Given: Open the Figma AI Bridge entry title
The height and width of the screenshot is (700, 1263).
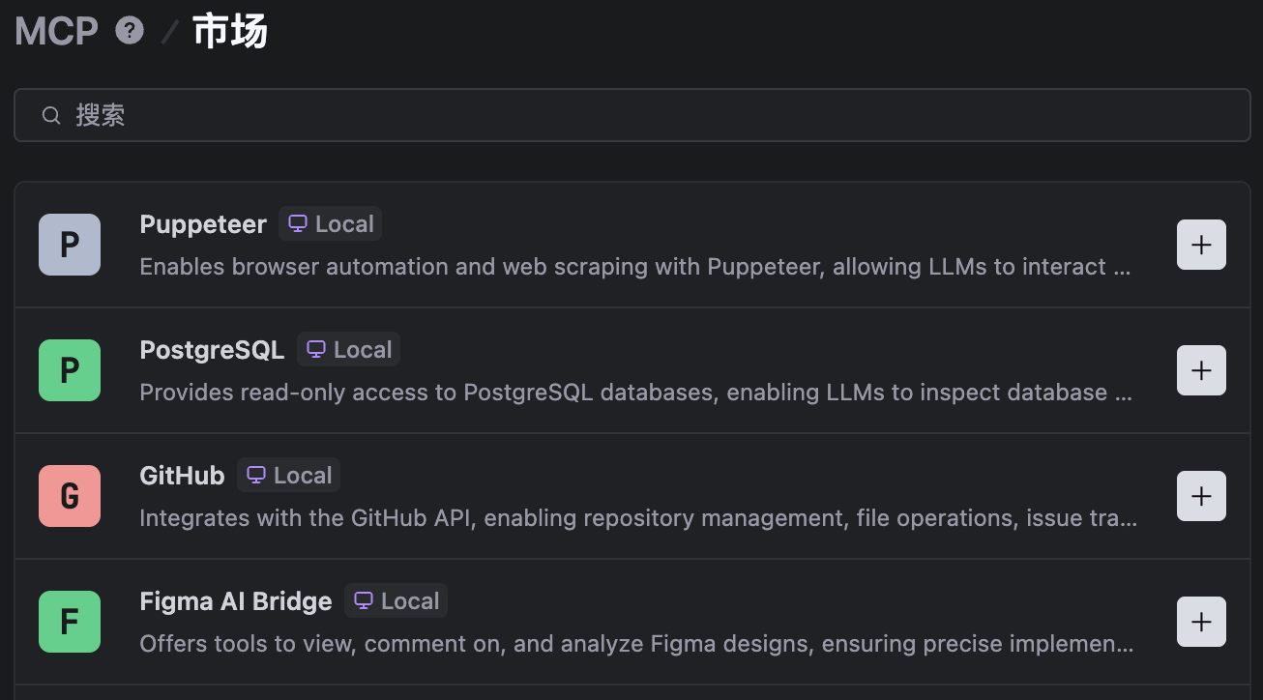Looking at the screenshot, I should (236, 601).
